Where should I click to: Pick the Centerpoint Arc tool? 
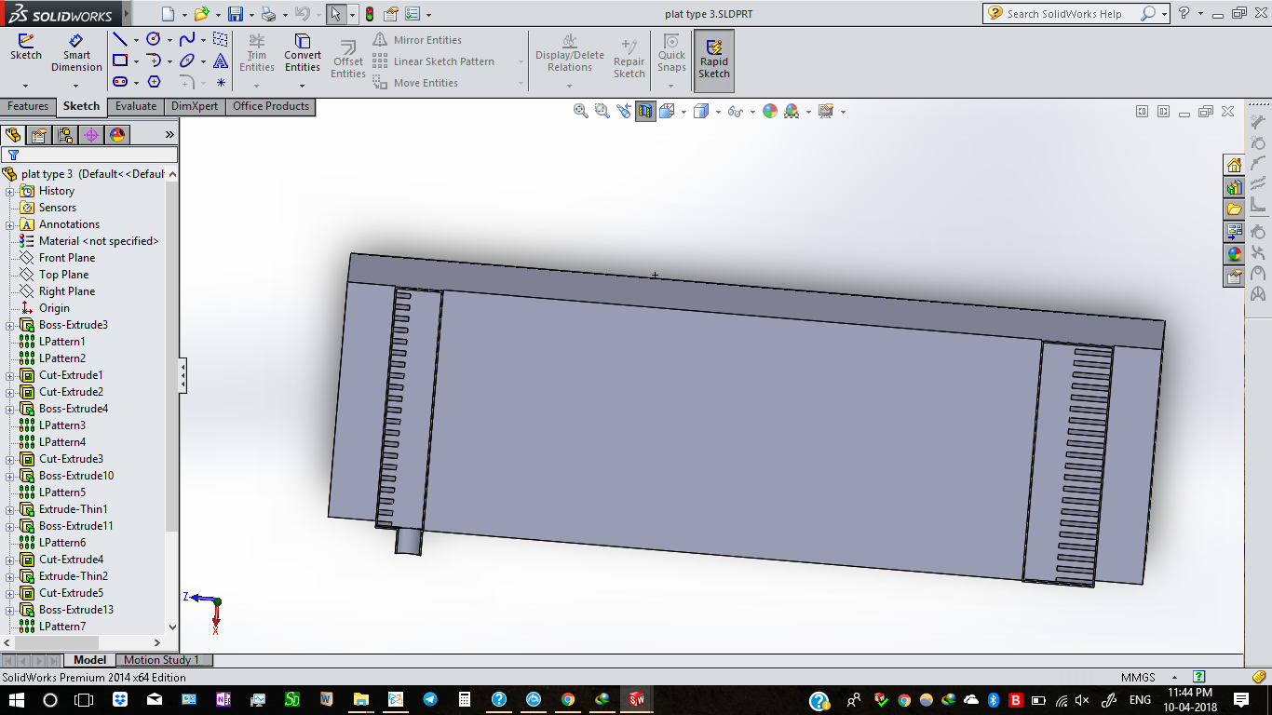(154, 61)
